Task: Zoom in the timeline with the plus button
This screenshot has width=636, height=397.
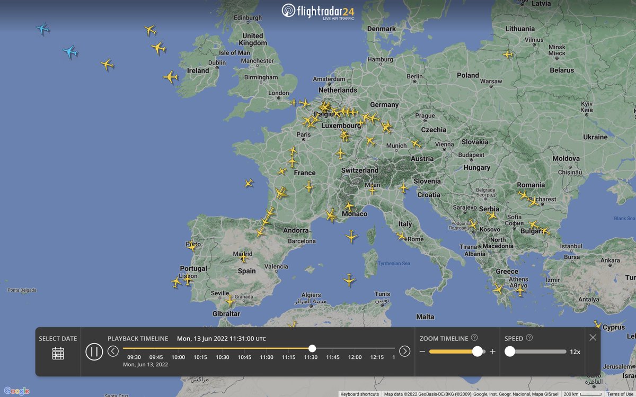Action: [x=493, y=351]
